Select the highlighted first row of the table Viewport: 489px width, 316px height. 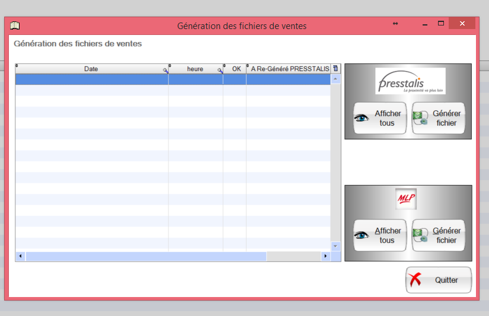pyautogui.click(x=172, y=79)
